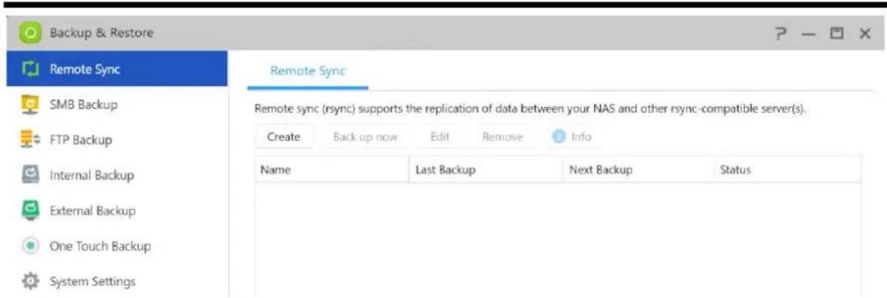Click the Edit button

pos(440,137)
